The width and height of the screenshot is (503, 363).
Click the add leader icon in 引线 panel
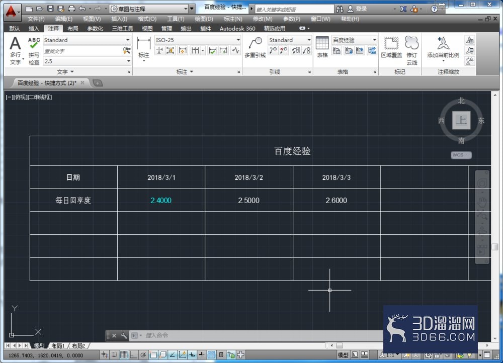click(273, 50)
